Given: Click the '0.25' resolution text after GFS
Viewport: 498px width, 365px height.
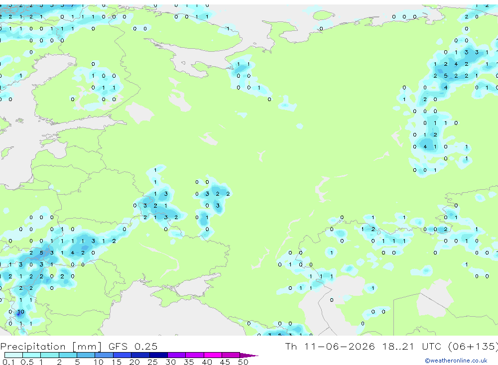Looking at the screenshot, I should [146, 346].
